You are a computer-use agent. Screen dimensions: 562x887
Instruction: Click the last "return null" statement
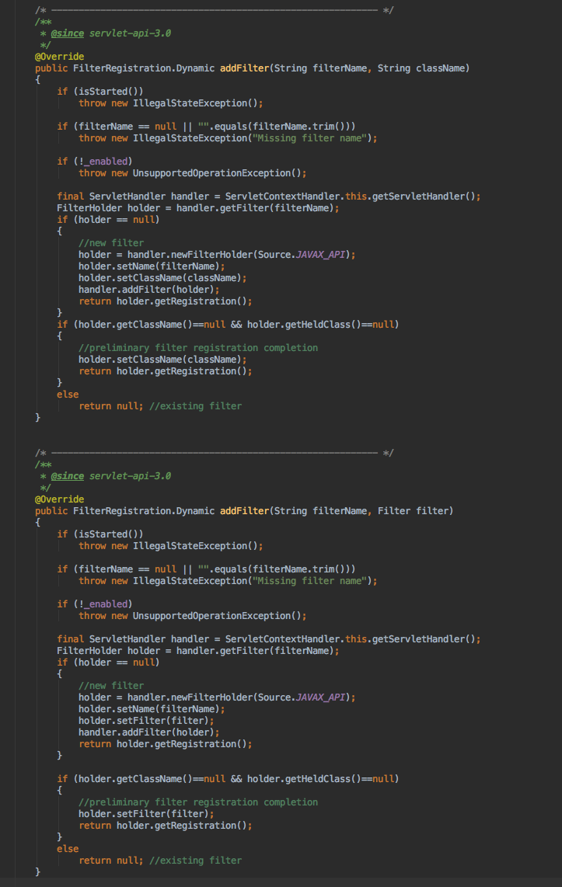coord(111,861)
